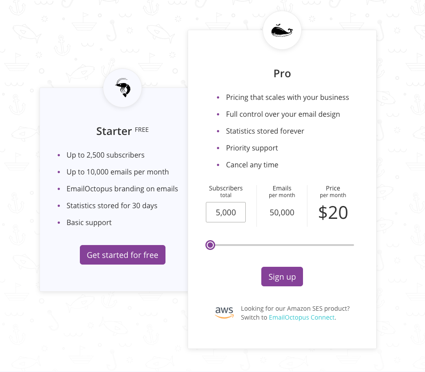This screenshot has width=425, height=372.
Task: Open the EmailOctopus Connect link
Action: tap(302, 317)
